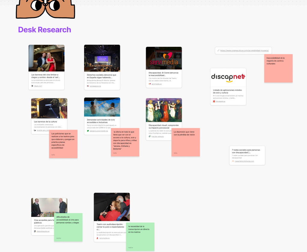Click the discapnet.es red favicon icon
Image resolution: width=307 pixels, height=252 pixels.
(214, 101)
